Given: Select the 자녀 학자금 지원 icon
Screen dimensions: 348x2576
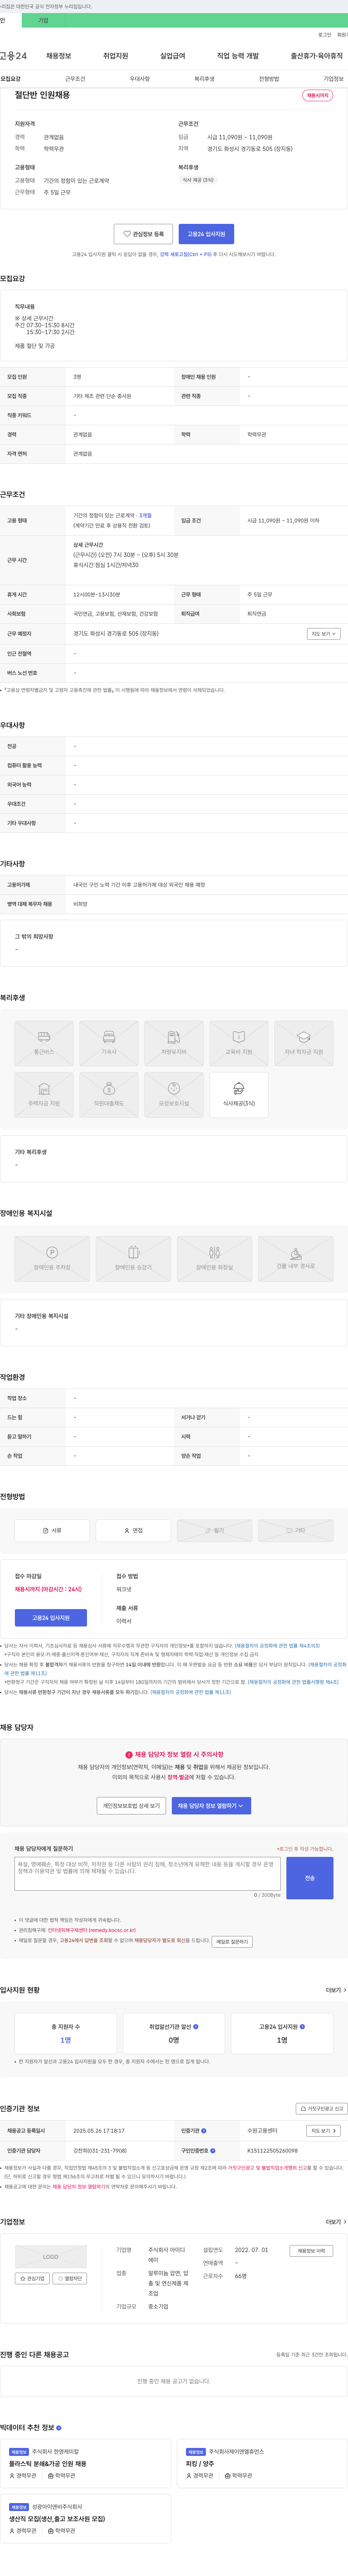Looking at the screenshot, I should [304, 1043].
